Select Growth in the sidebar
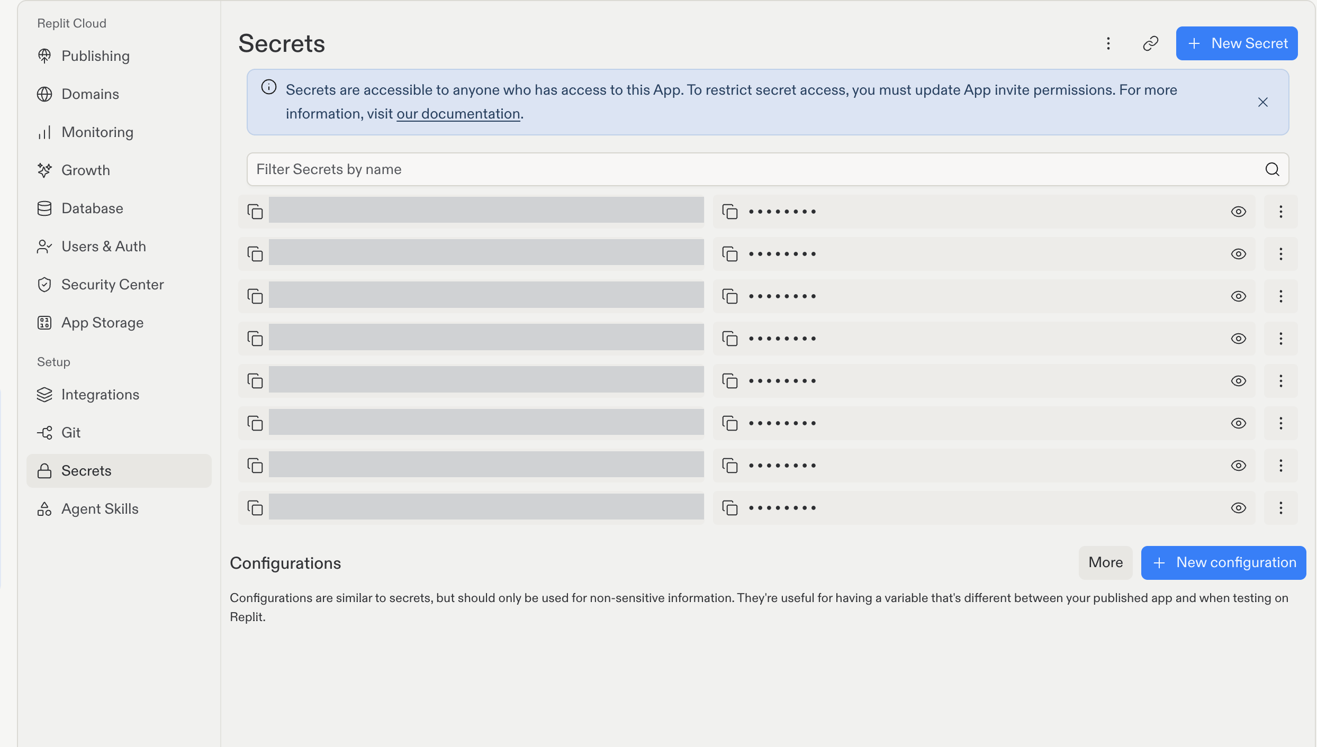This screenshot has width=1317, height=747. [119, 170]
